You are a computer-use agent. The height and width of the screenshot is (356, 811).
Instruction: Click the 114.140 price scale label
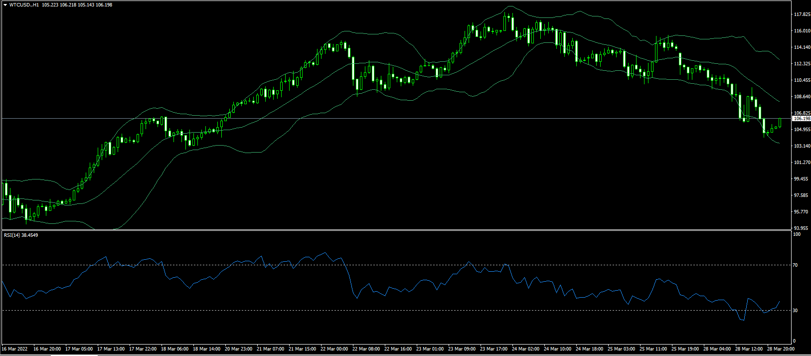802,47
